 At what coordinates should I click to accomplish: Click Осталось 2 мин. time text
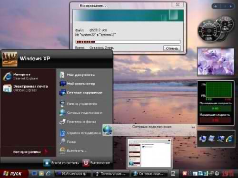click(101, 47)
